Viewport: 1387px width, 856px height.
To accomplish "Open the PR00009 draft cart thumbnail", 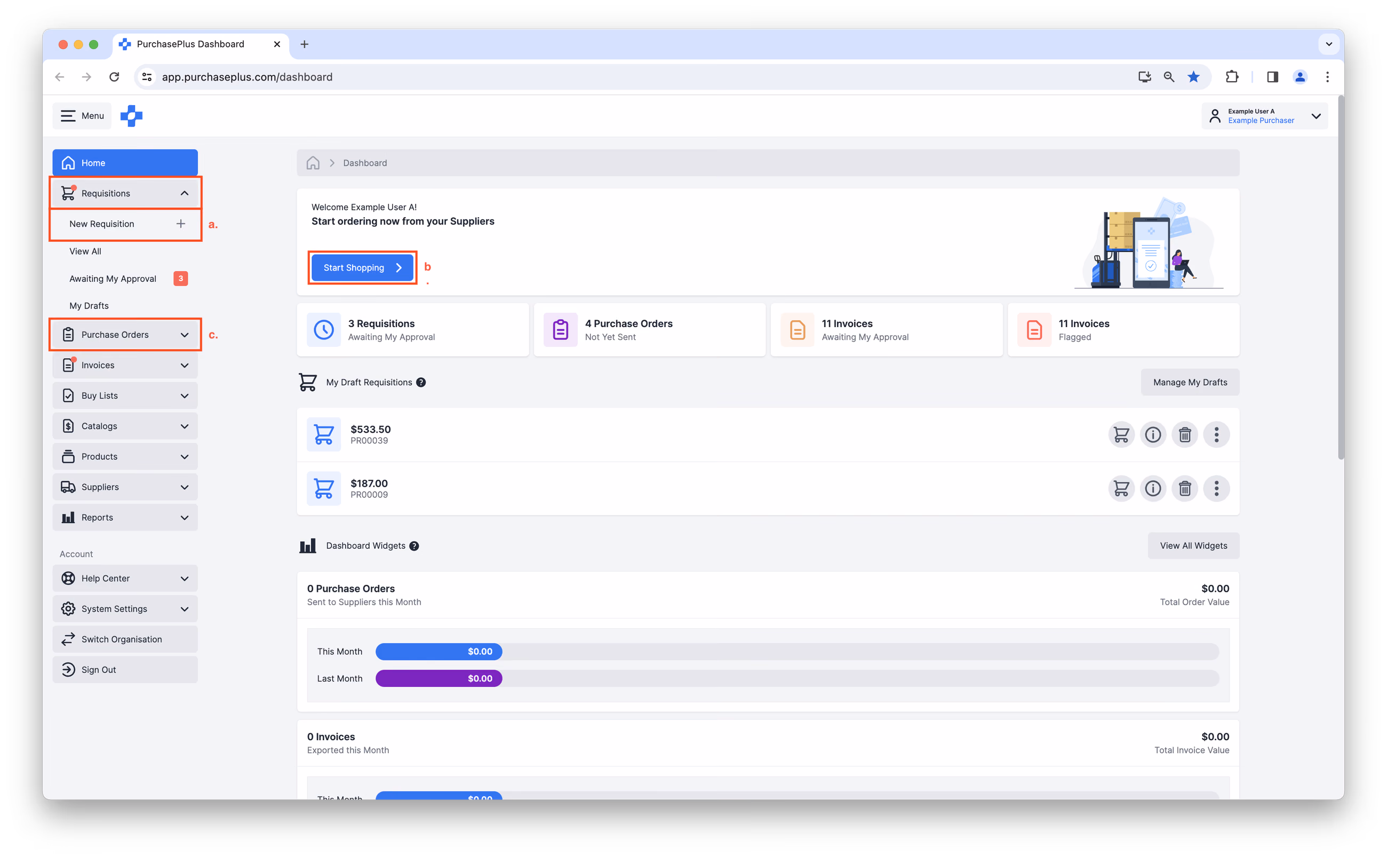I will click(324, 489).
